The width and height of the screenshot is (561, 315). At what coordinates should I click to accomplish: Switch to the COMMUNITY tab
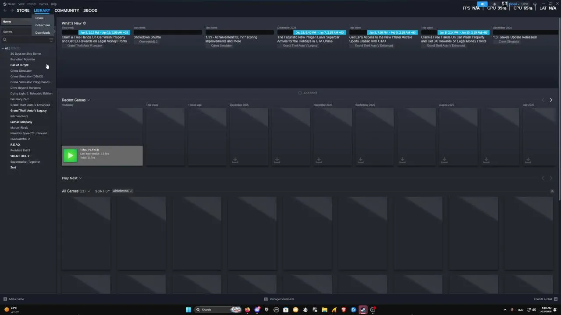coord(67,10)
